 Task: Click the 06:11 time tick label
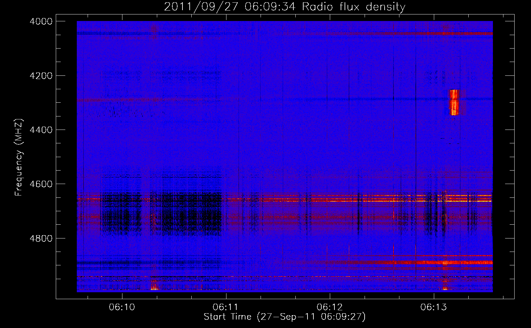click(x=226, y=307)
